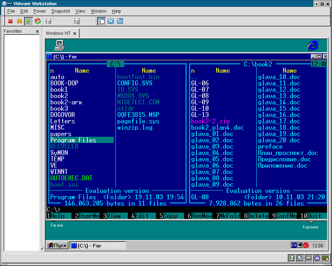This screenshot has width=332, height=266.
Task: Click the My Computer desktop icon
Action: (x=59, y=45)
